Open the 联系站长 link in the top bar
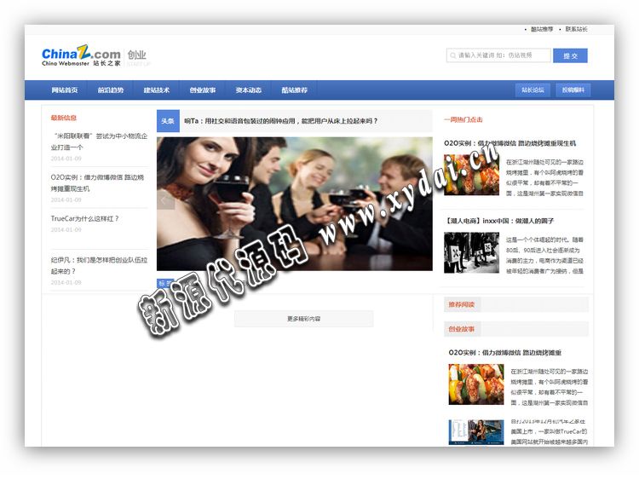639x485 pixels. click(x=576, y=29)
